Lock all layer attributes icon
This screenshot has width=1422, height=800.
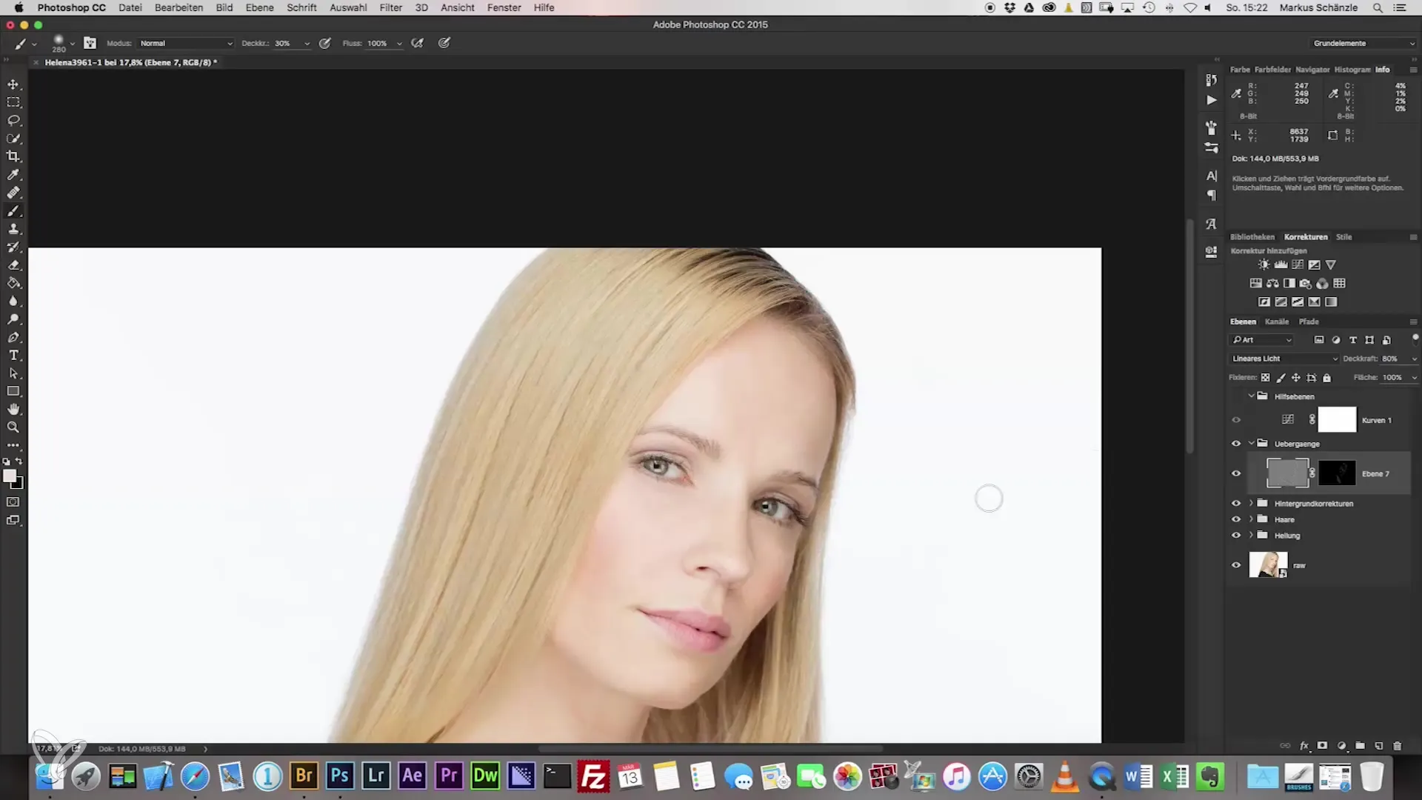pyautogui.click(x=1327, y=378)
